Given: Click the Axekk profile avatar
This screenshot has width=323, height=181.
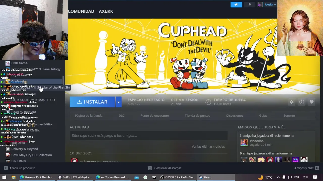Looking at the screenshot, I should 260,5.
